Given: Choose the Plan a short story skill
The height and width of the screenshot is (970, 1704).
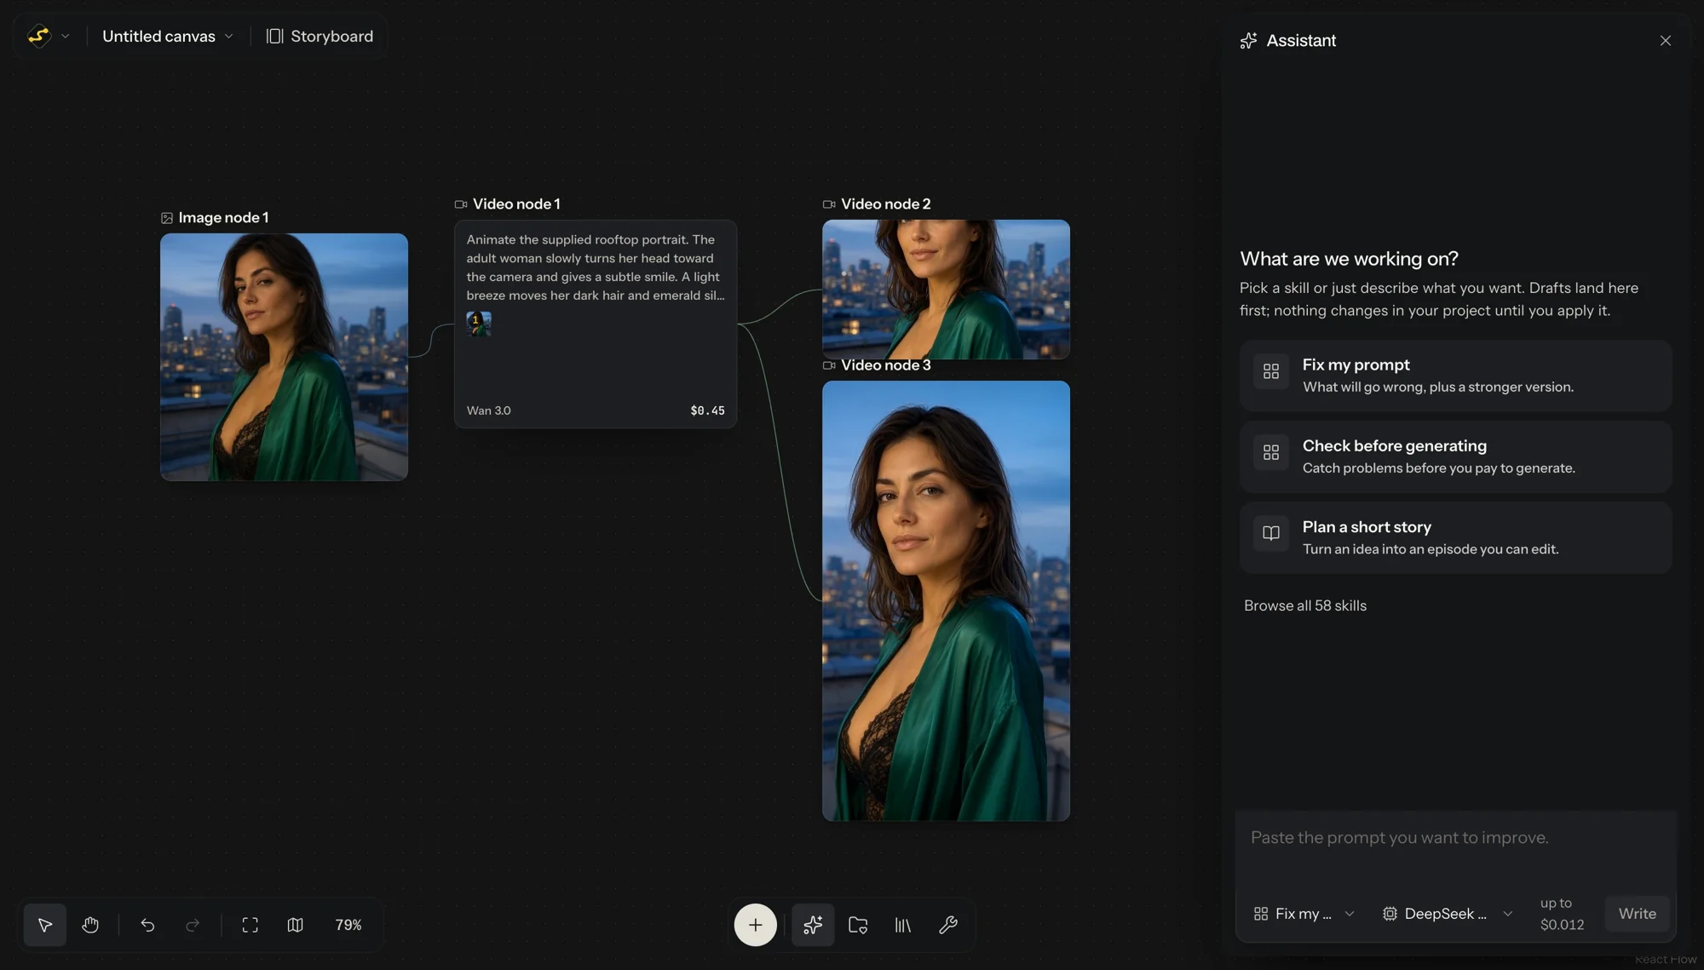Looking at the screenshot, I should coord(1455,537).
